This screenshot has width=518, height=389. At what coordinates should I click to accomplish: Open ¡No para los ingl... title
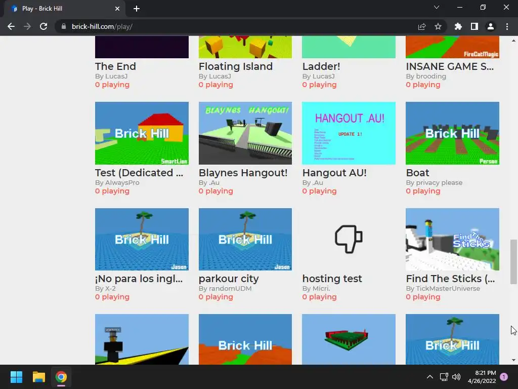click(139, 279)
